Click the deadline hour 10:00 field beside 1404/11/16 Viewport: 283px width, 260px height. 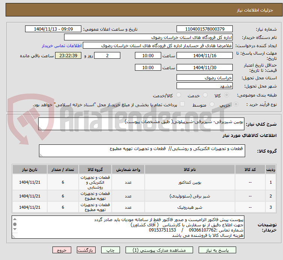point(148,55)
